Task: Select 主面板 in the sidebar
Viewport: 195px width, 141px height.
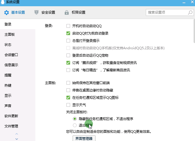Action: coord(18,34)
